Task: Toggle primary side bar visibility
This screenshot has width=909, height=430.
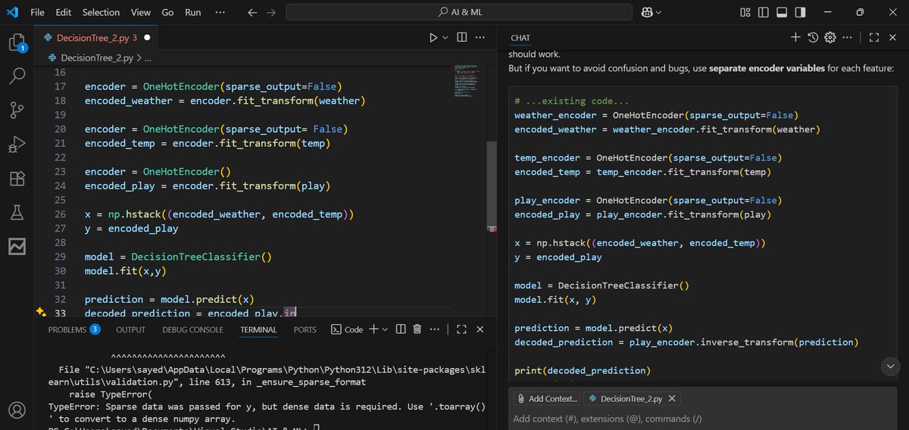Action: tap(764, 13)
